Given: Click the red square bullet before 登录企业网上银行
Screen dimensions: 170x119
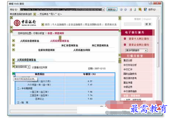Looking at the screenshot, I should (125, 45).
